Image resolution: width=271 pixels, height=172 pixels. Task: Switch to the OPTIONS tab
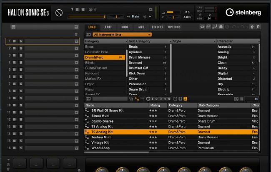174,27
